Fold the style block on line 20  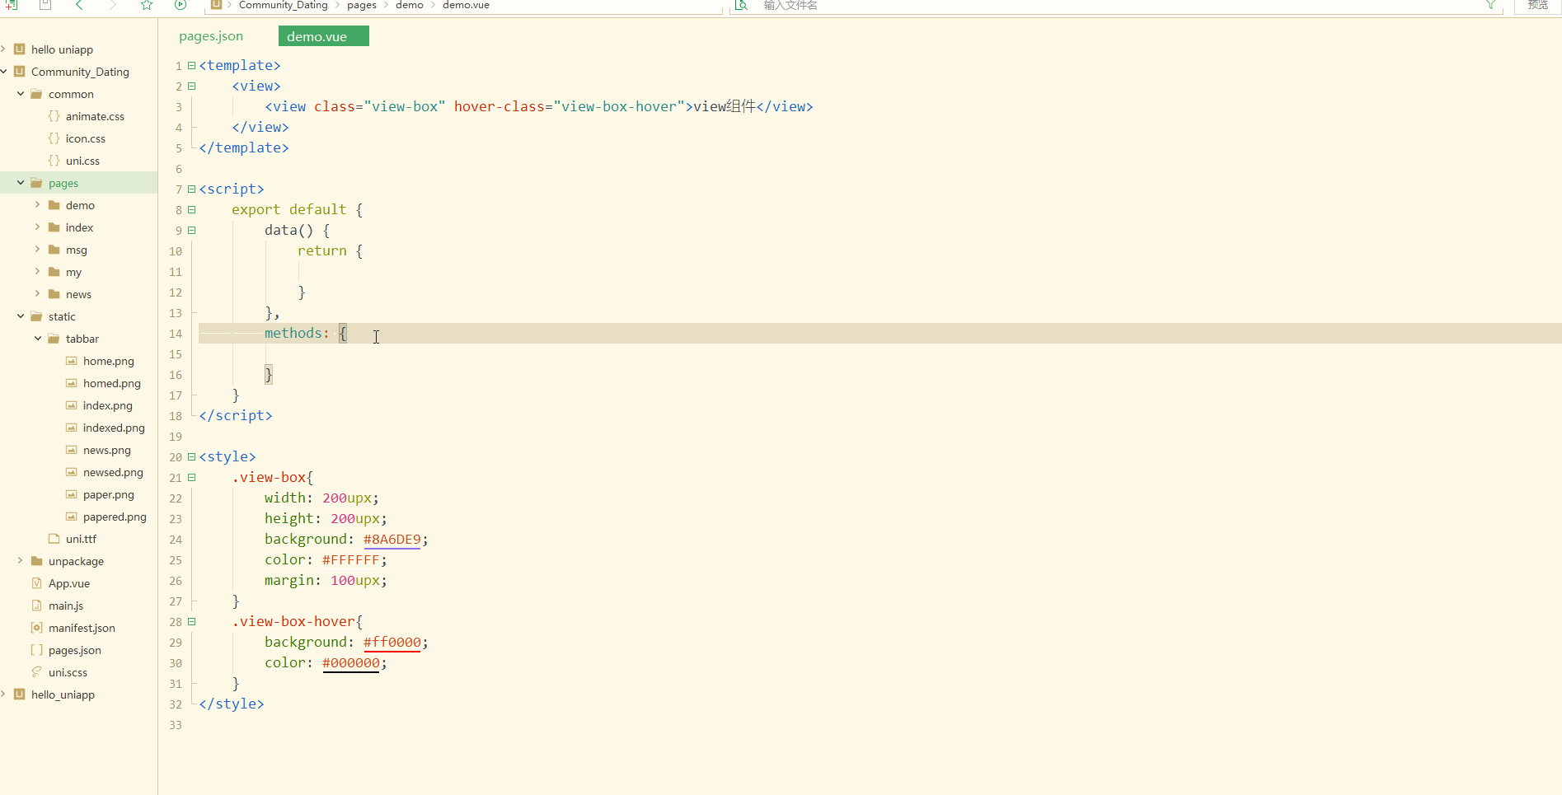(191, 456)
